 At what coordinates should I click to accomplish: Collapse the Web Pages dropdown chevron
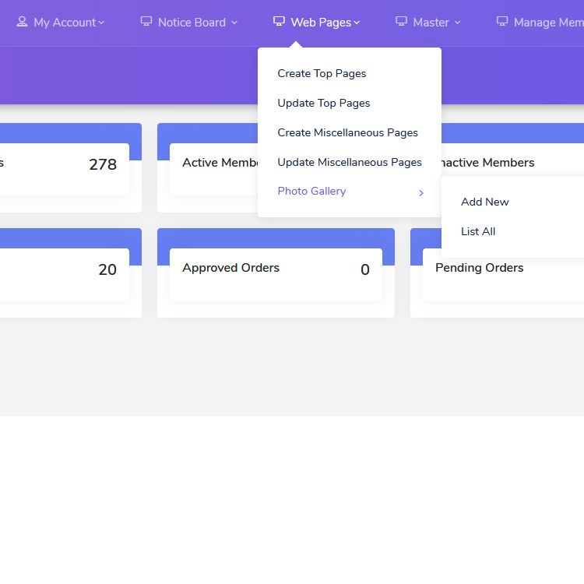tap(357, 23)
